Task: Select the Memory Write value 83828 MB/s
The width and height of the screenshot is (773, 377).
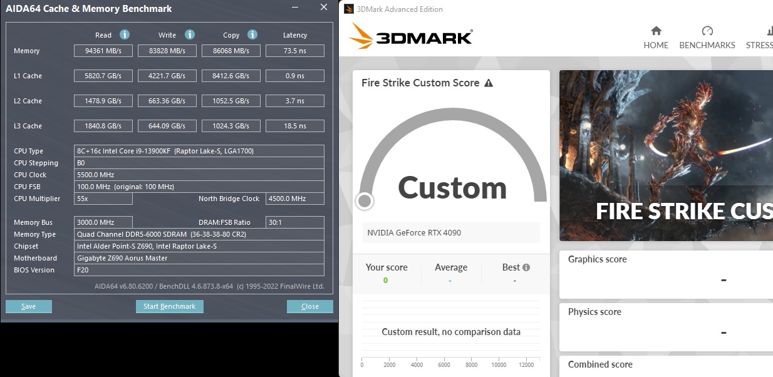Action: pyautogui.click(x=167, y=51)
